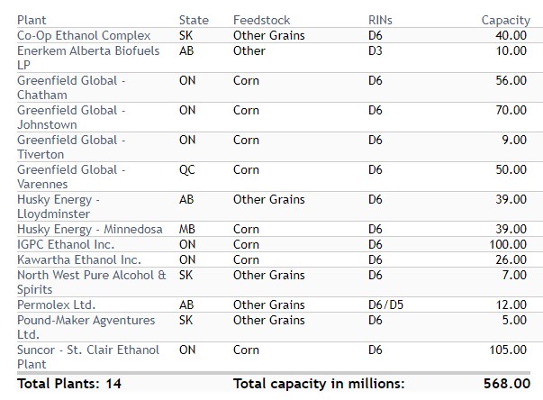Click the RINs column header
Image resolution: width=543 pixels, height=400 pixels.
(x=380, y=20)
